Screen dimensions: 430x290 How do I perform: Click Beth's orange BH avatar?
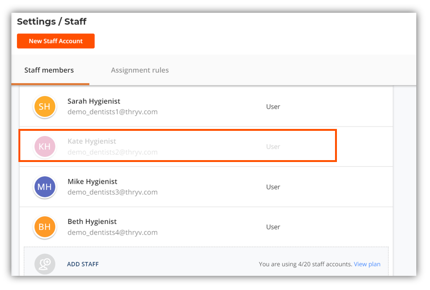(x=44, y=227)
